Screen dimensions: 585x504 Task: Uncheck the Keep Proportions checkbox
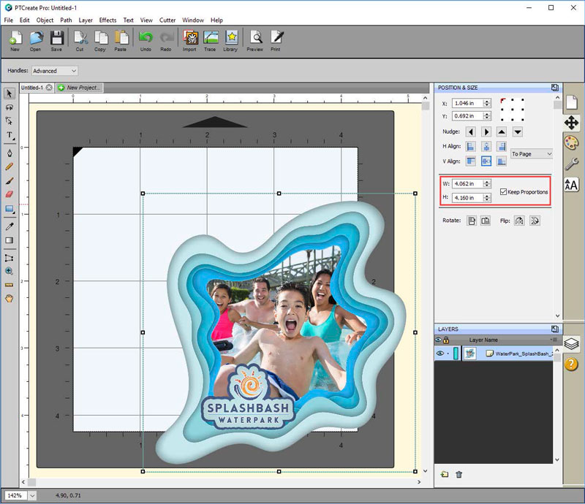(x=503, y=191)
